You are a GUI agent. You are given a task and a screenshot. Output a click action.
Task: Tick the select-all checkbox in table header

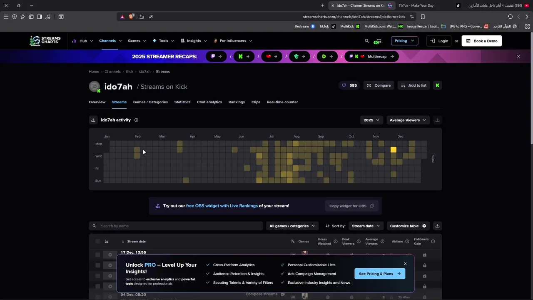pyautogui.click(x=97, y=241)
